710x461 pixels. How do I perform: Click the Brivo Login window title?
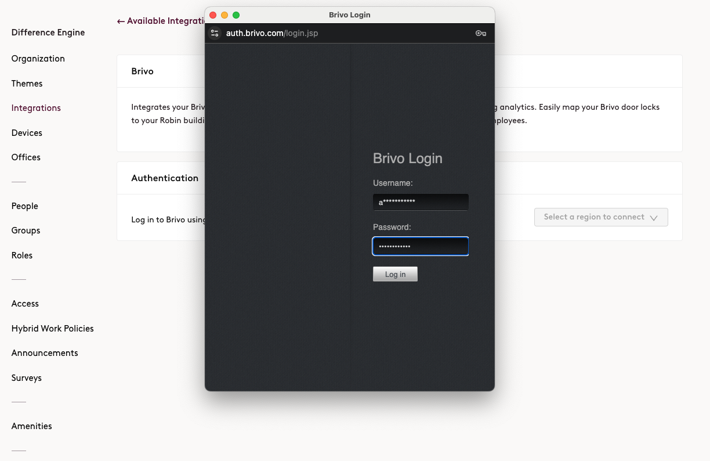(x=350, y=15)
